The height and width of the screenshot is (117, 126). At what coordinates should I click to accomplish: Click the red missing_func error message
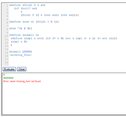click(x=22, y=81)
